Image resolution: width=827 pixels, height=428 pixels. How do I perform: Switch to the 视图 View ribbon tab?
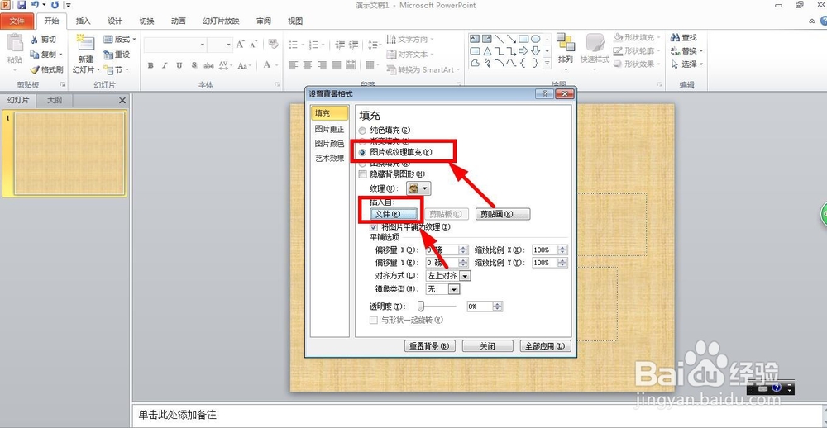point(295,21)
